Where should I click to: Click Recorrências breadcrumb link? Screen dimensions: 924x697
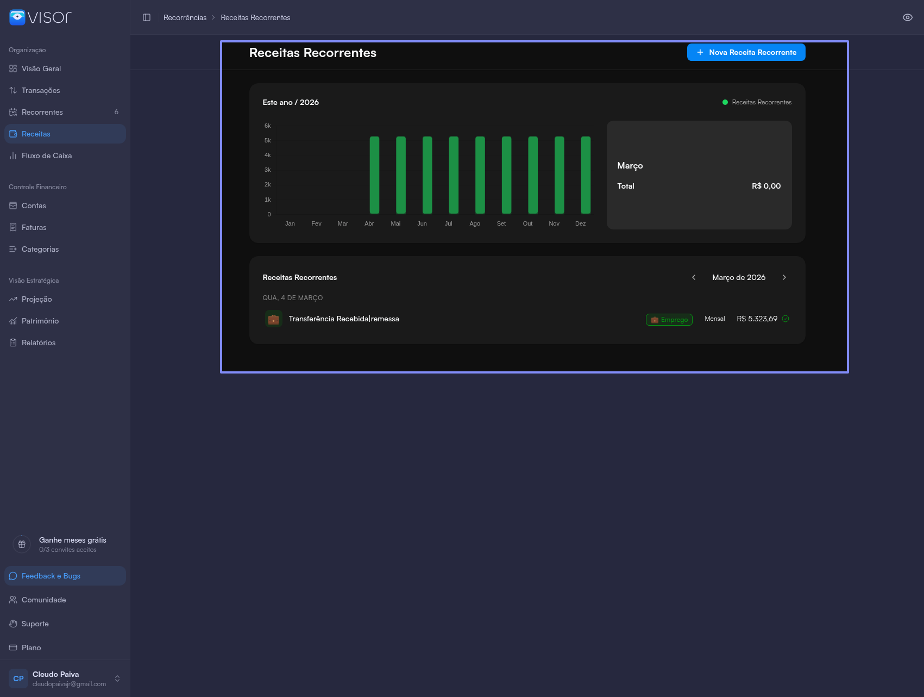185,17
